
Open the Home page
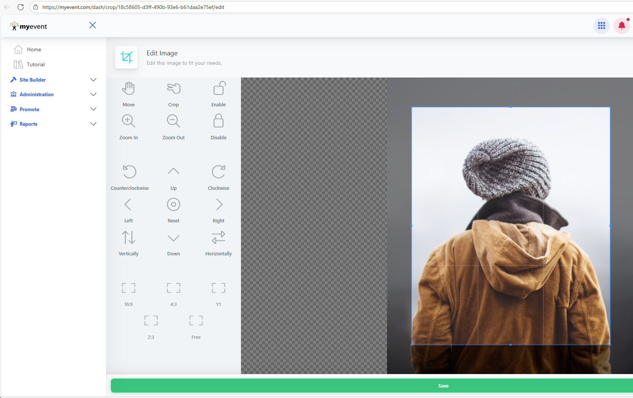pyautogui.click(x=34, y=49)
